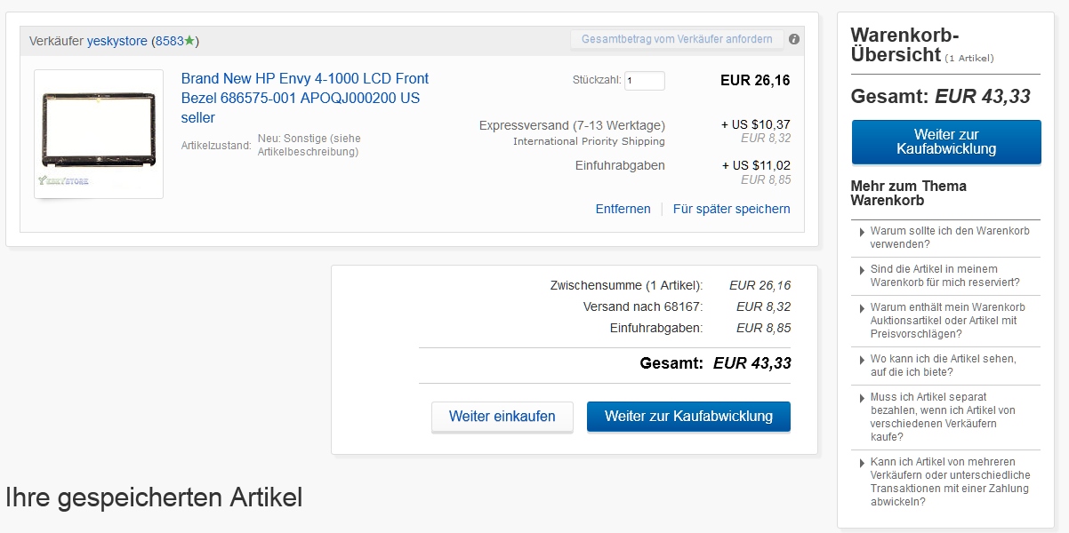Open the HP Envy LCD Front Bezel listing
1069x533 pixels.
(304, 98)
